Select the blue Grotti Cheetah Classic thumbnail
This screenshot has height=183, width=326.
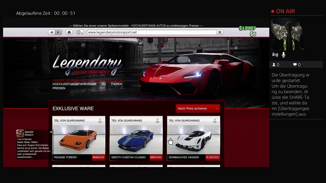coord(136,140)
